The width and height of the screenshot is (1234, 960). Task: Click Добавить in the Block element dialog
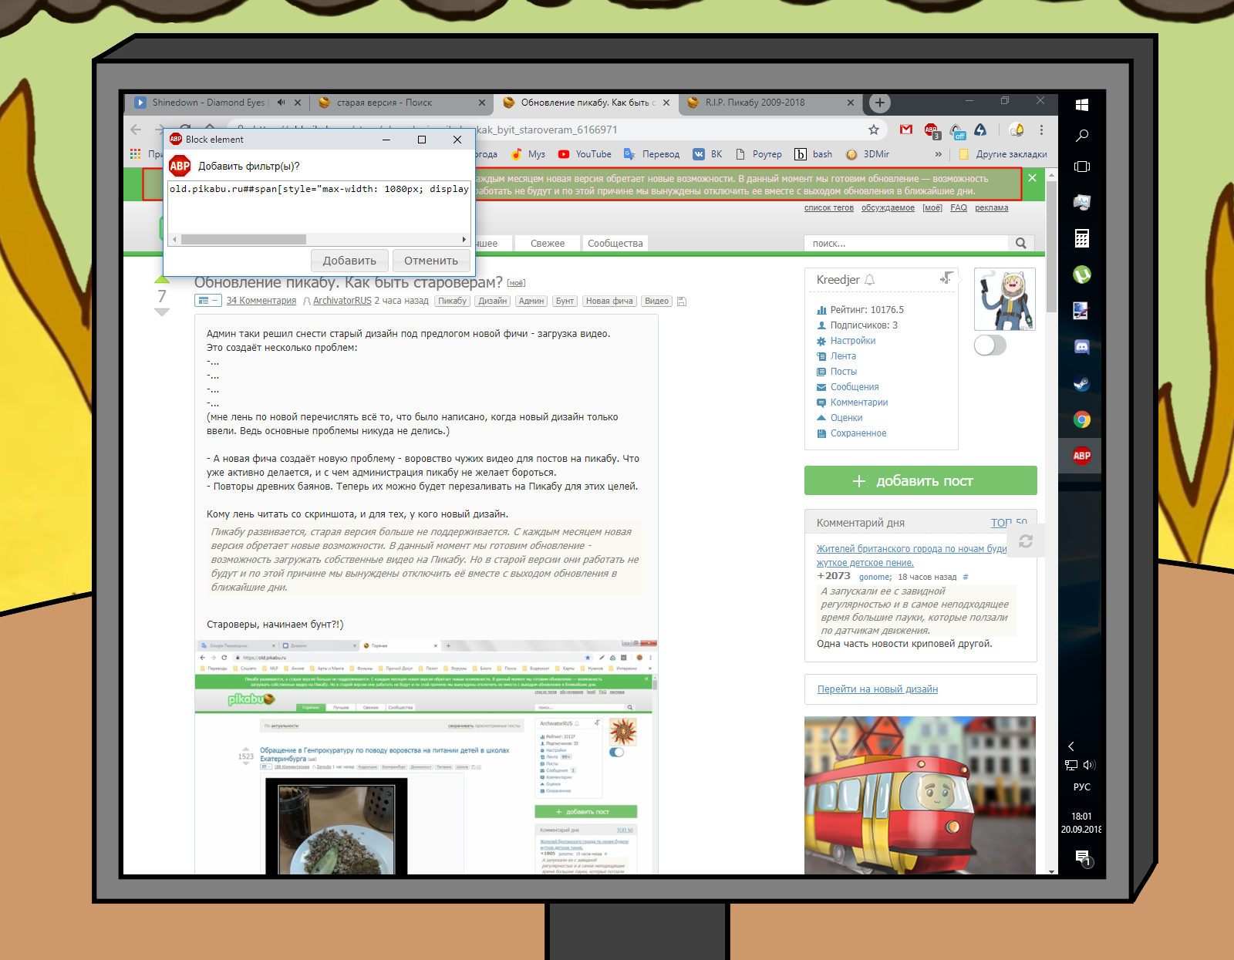[349, 261]
